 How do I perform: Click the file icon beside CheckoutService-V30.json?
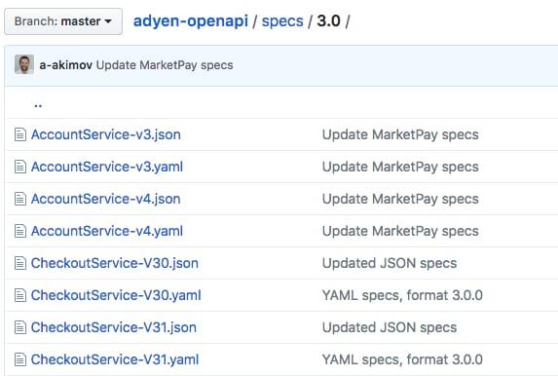click(20, 263)
